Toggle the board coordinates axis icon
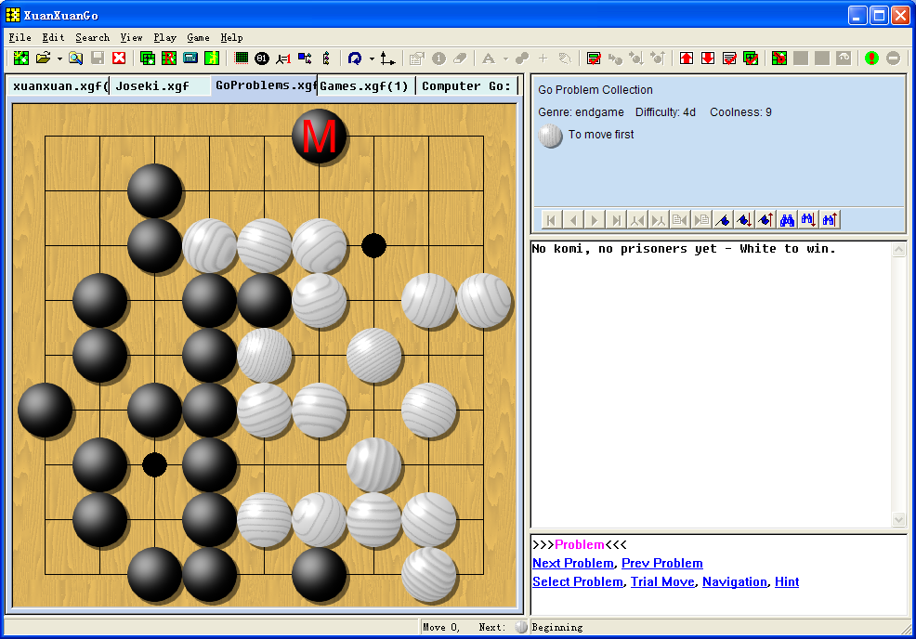Image resolution: width=916 pixels, height=639 pixels. point(387,59)
